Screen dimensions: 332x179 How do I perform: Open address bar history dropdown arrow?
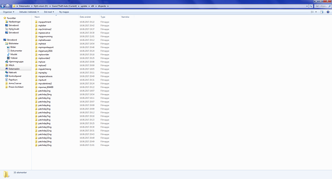tap(307, 6)
